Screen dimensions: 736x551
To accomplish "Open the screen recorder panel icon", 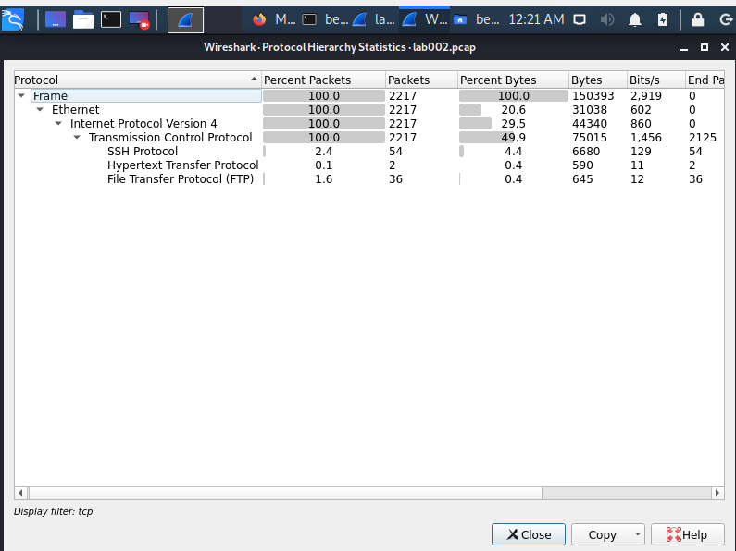I will (x=139, y=20).
